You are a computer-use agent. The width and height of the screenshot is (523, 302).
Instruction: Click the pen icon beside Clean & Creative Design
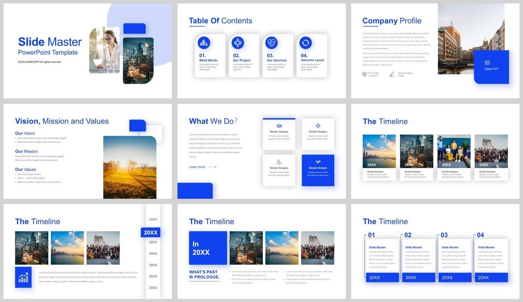(392, 75)
